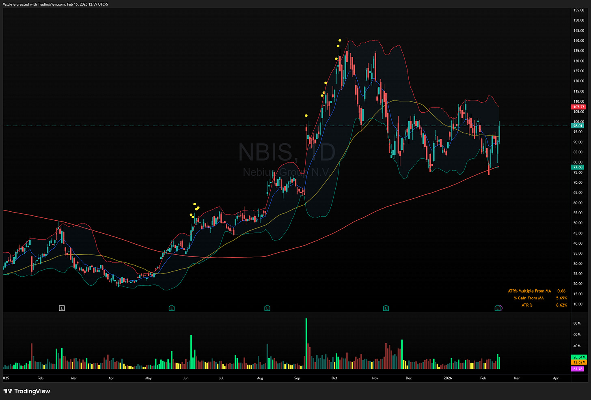Screen dimensions: 591x400
Task: Open the white earnings marker in late February 2025
Action: (x=62, y=308)
